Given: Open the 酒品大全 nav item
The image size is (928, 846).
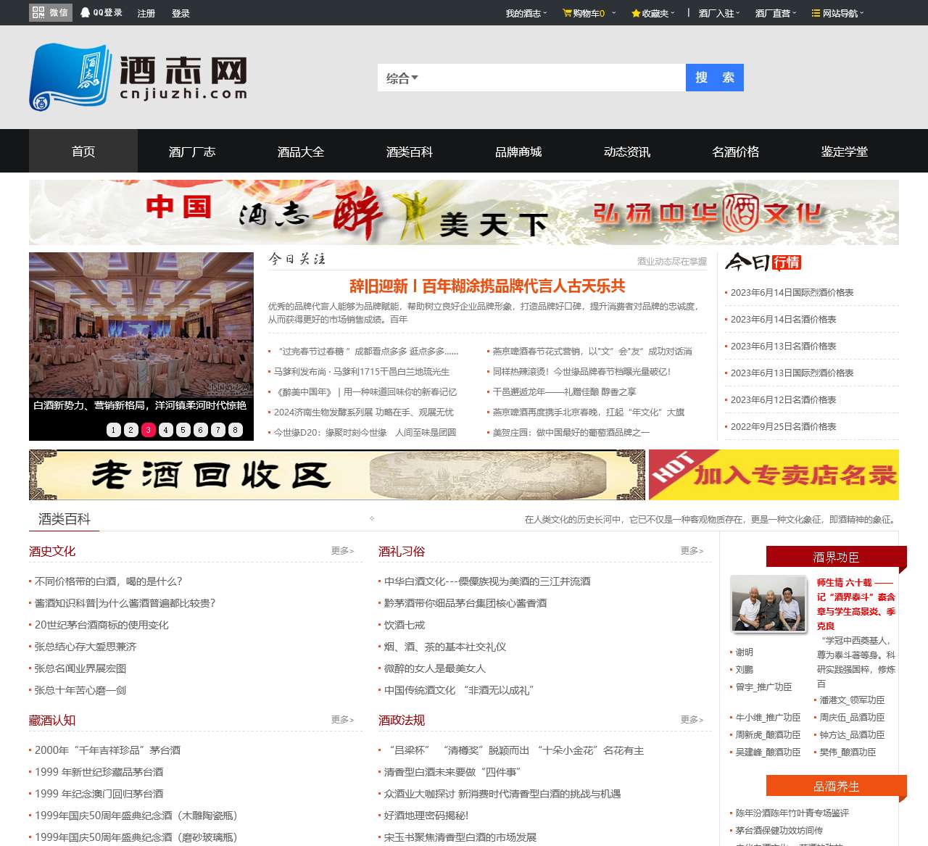Looking at the screenshot, I should pos(301,152).
